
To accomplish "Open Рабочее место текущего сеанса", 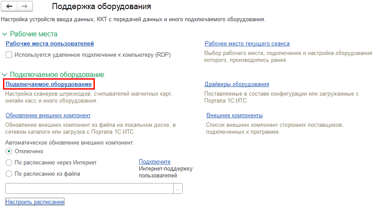I will point(247,43).
